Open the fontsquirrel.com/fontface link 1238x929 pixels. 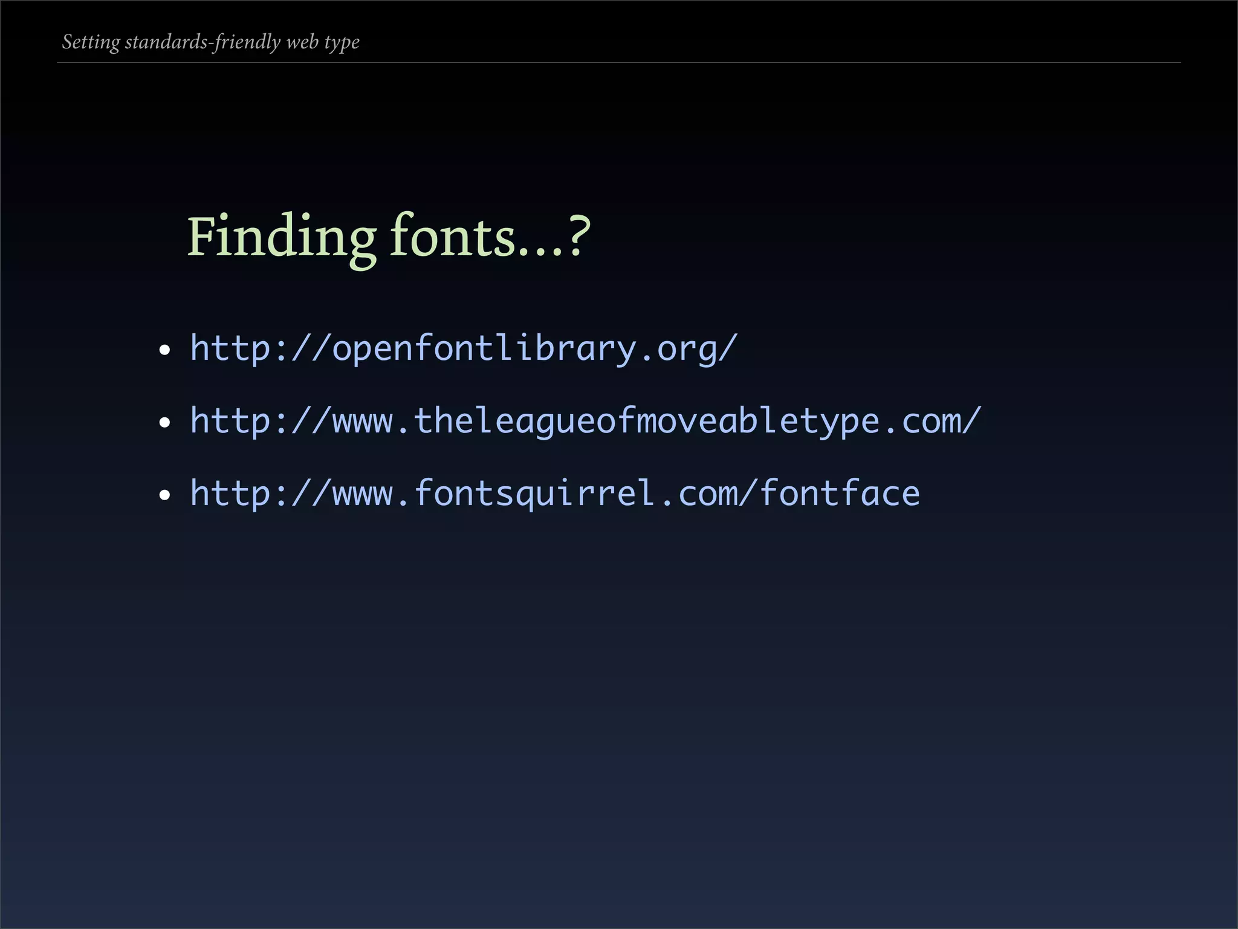(x=555, y=493)
